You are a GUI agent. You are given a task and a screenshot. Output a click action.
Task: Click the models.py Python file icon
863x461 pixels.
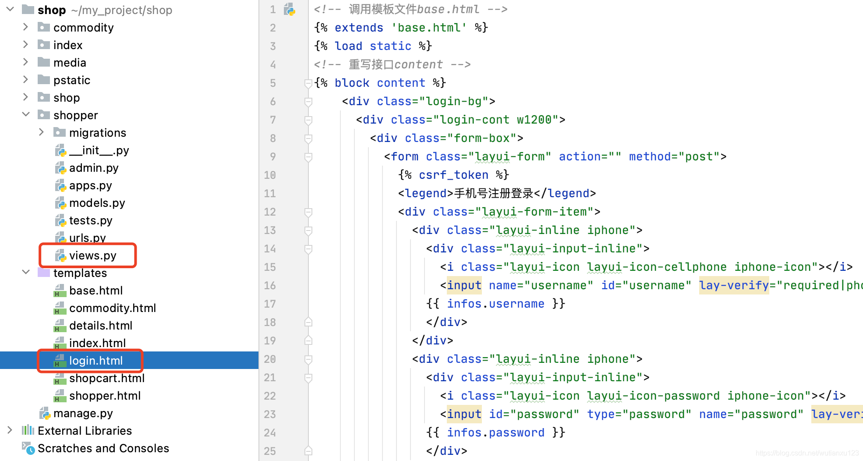tap(60, 203)
